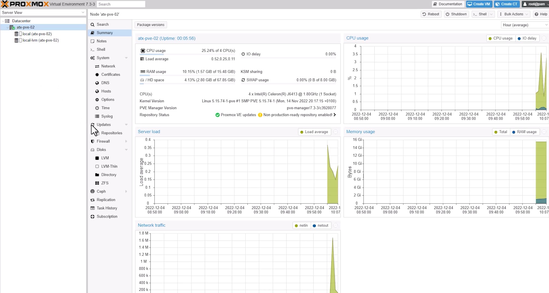
Task: Click the Subscription lifebuoy icon
Action: click(92, 216)
